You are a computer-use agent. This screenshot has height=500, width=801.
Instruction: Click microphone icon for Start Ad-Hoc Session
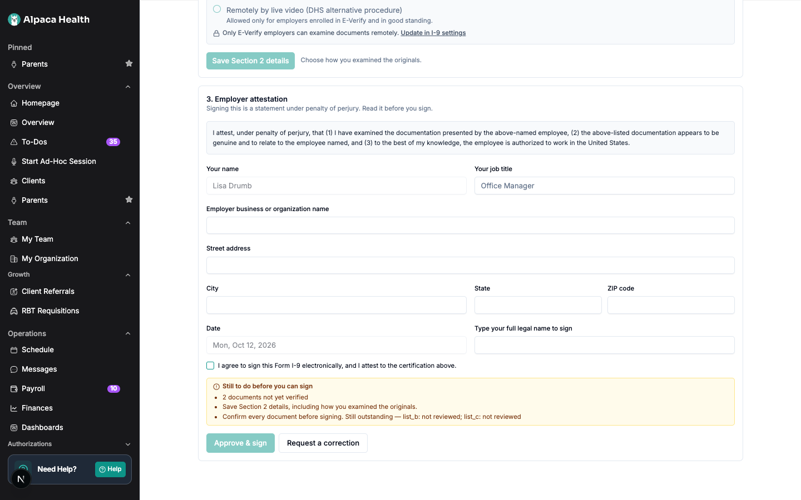point(14,162)
